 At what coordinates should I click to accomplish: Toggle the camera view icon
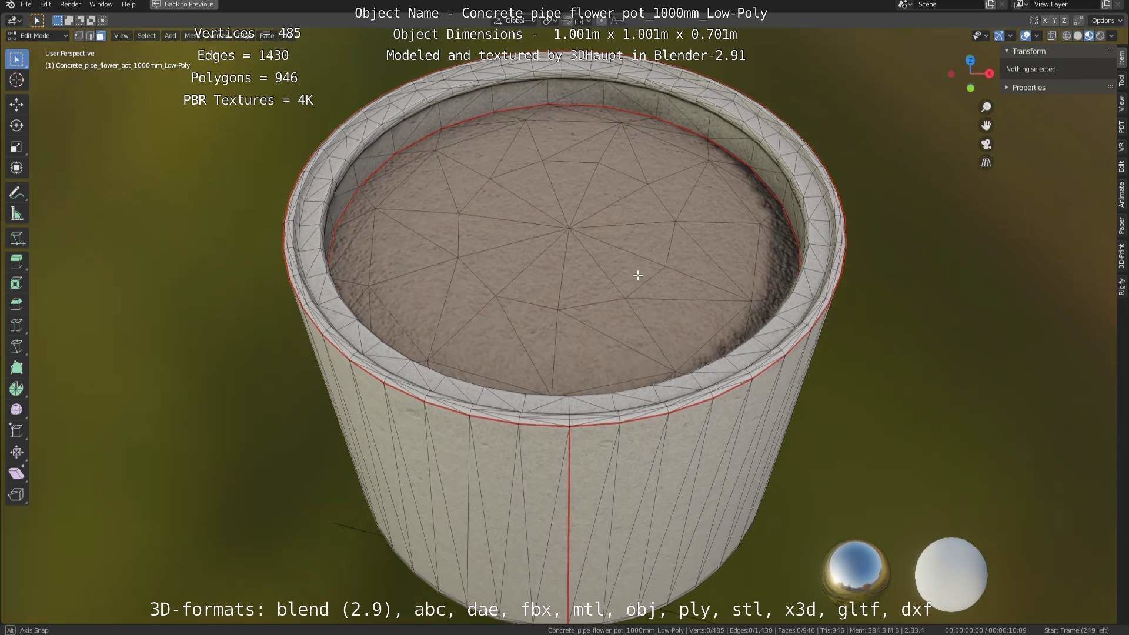(x=986, y=144)
